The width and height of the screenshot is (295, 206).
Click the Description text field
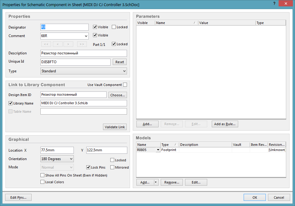pos(84,53)
